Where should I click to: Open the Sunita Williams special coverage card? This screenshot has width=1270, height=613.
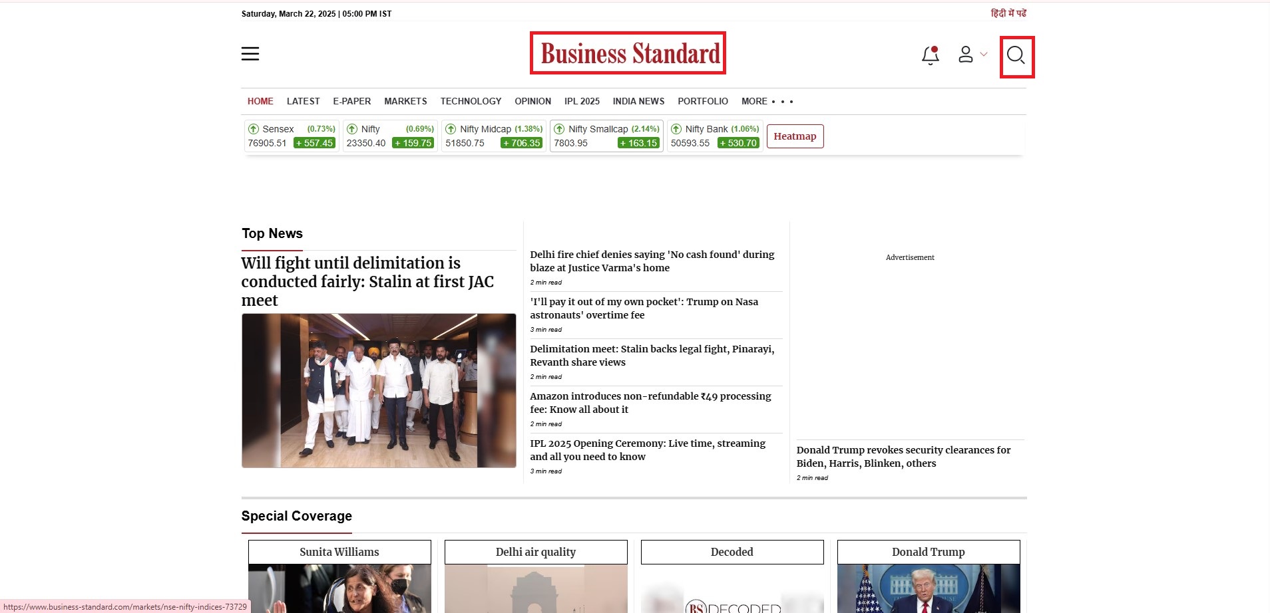(339, 552)
